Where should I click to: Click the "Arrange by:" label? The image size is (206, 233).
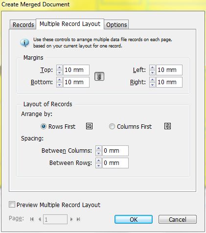[x=37, y=114]
